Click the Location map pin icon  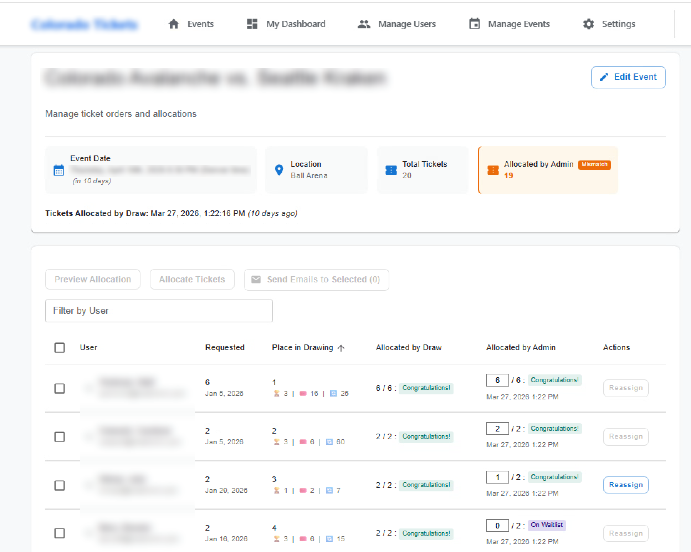pos(279,170)
